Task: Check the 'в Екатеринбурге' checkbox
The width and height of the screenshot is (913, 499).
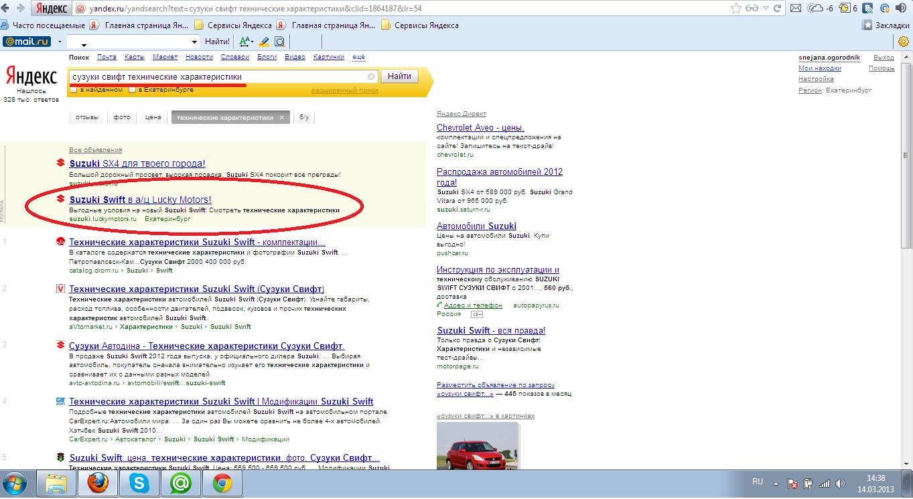Action: [x=132, y=90]
